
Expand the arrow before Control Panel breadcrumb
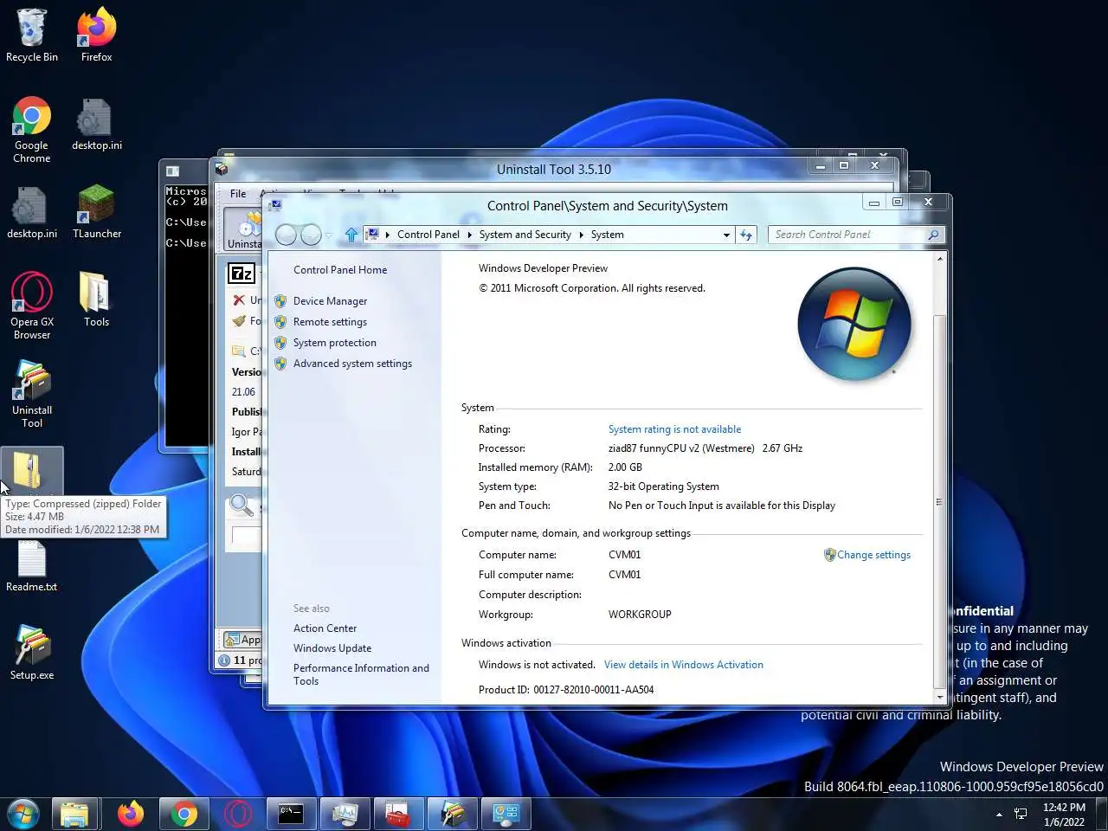click(388, 235)
